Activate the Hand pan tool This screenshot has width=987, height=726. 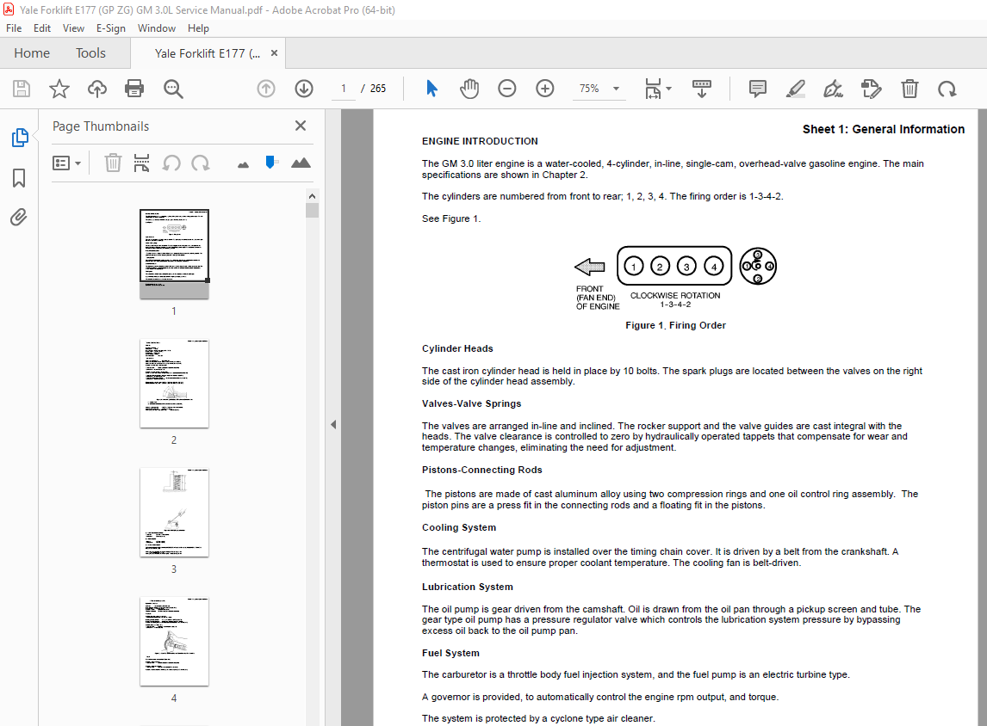tap(469, 89)
